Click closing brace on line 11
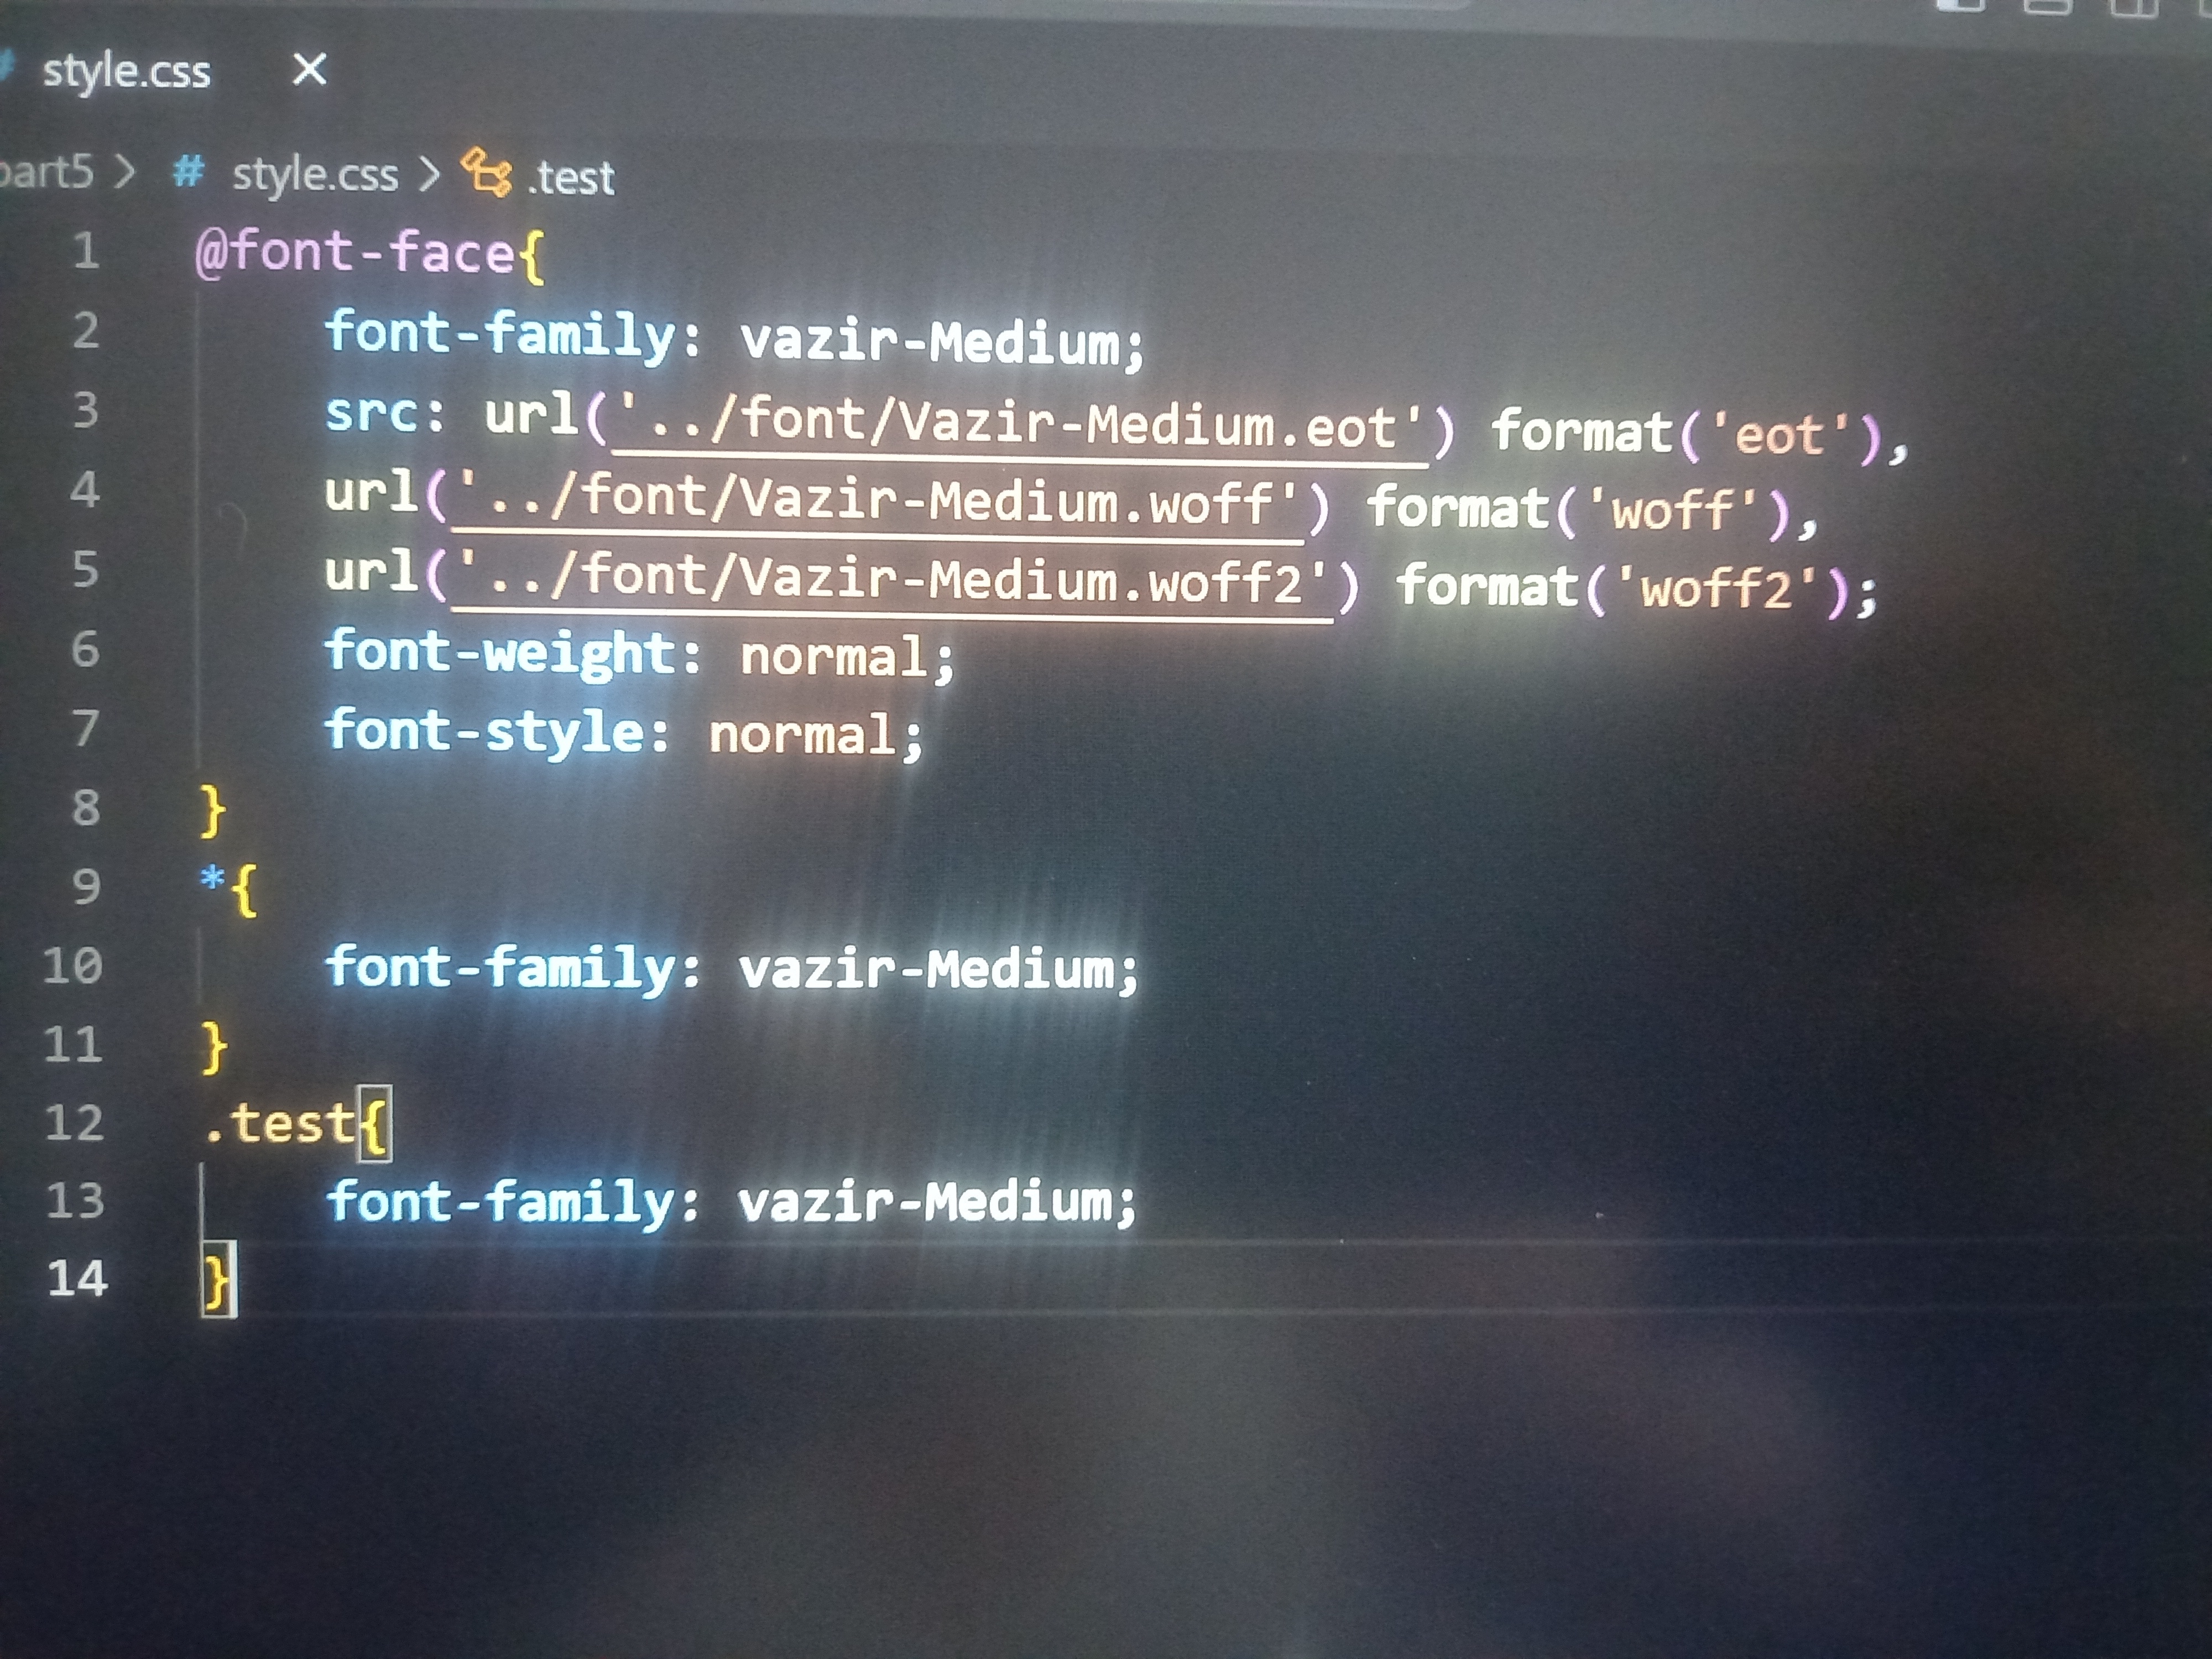This screenshot has height=1659, width=2212. 214,1047
